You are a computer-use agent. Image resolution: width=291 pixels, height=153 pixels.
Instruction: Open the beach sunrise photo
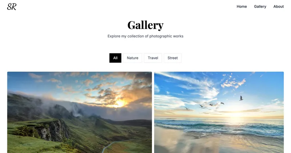[219, 112]
